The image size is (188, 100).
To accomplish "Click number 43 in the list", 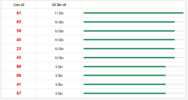I will [19, 57].
